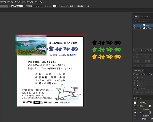This screenshot has height=122, width=153.
Task: Toggle the ブラック separation eye icon
Action: click(135, 88)
